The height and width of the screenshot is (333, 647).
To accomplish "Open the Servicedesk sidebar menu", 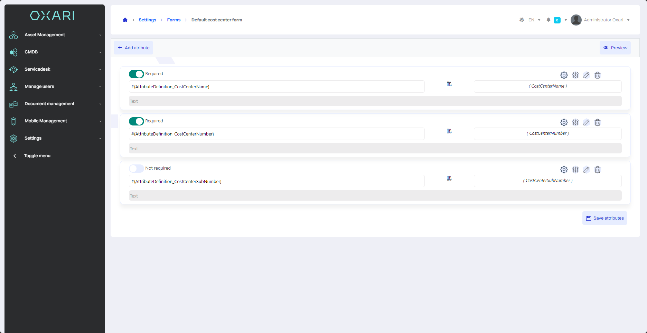I will click(x=55, y=69).
